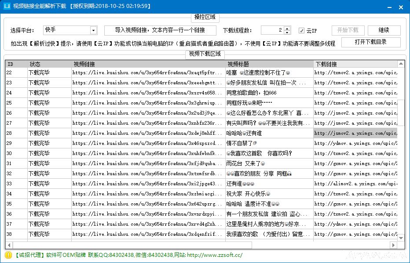This screenshot has height=263, width=410.
Task: Click 下载完毕 status in row 30
Action: 39,153
